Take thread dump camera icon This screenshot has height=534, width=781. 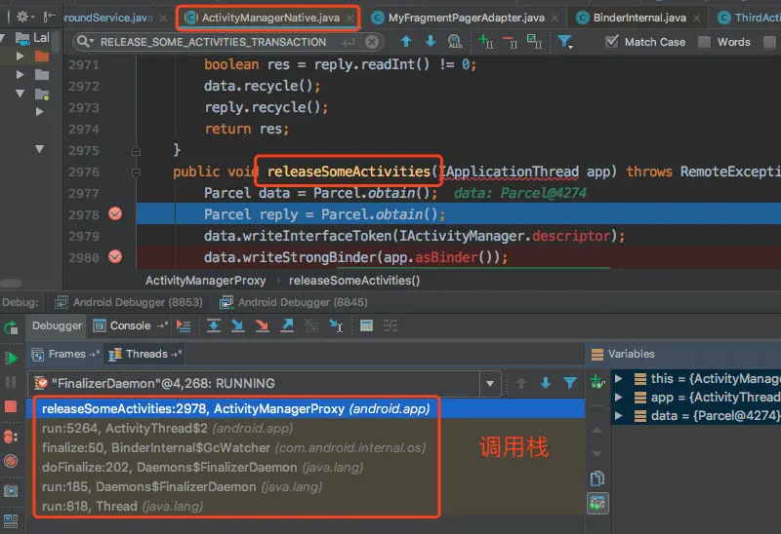tap(11, 491)
